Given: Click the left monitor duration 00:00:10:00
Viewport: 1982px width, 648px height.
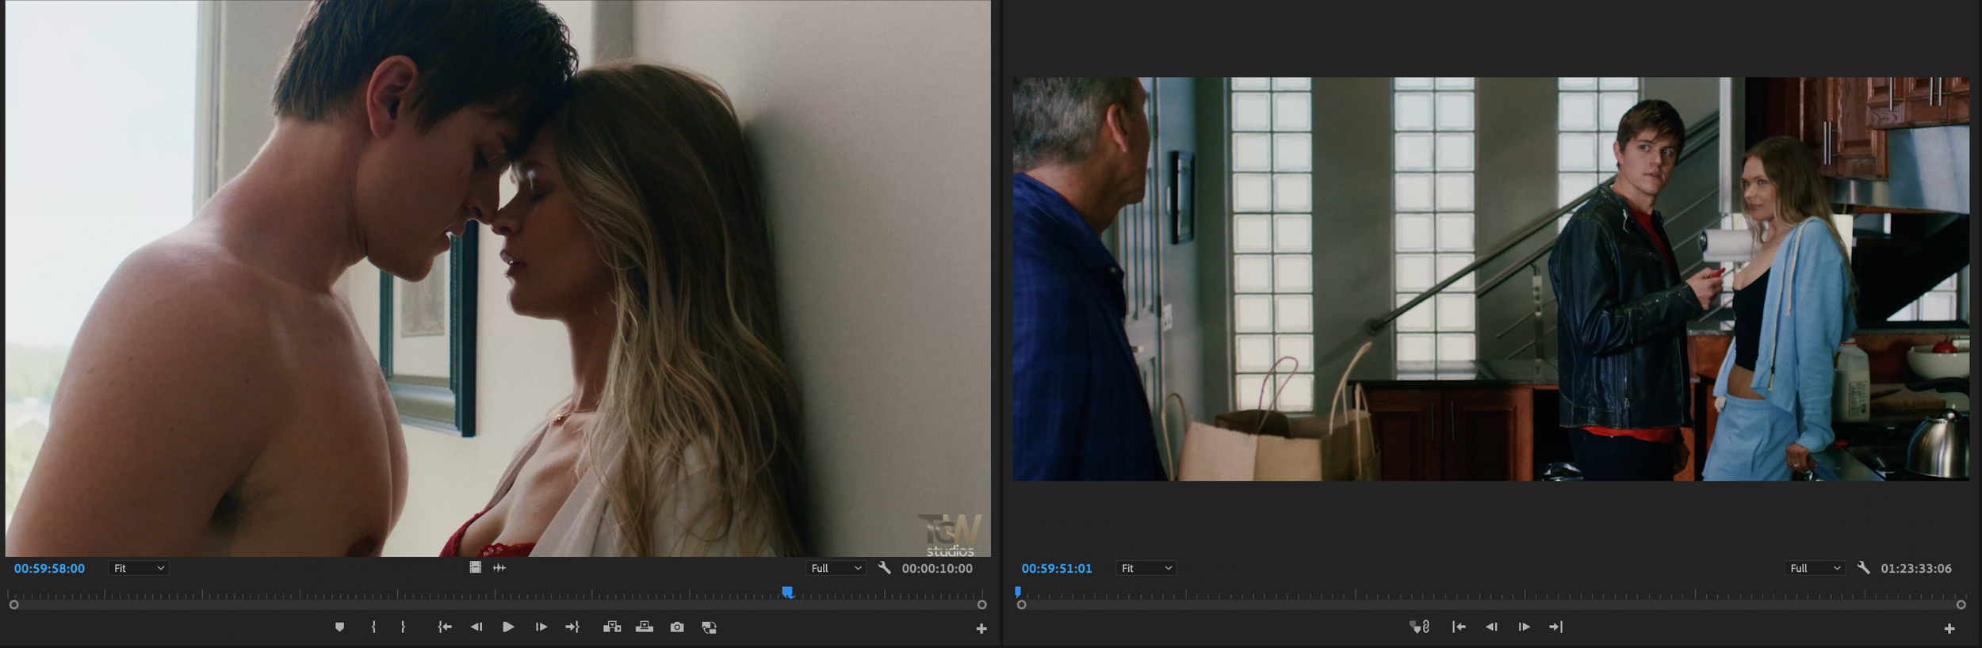Looking at the screenshot, I should coord(937,568).
